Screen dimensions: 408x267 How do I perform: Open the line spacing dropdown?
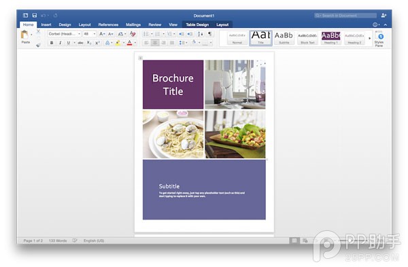[x=183, y=43]
